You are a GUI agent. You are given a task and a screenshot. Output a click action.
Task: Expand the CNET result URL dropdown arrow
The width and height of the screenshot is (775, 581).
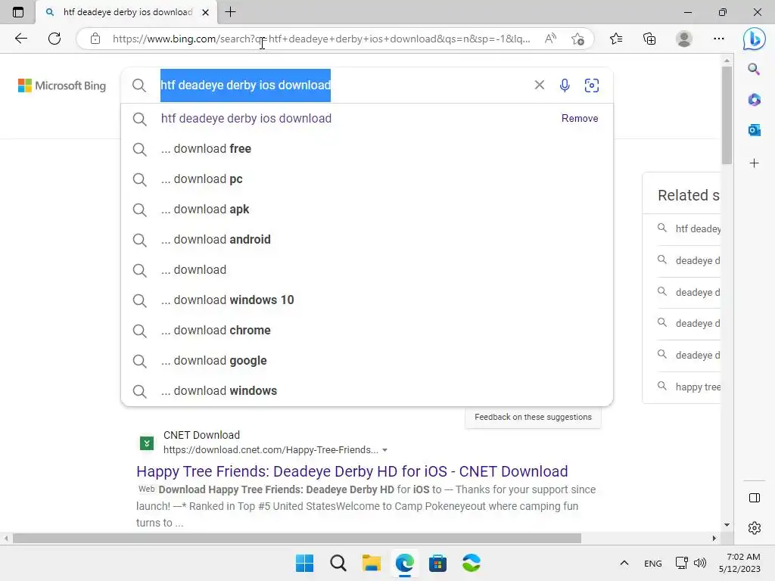click(384, 450)
